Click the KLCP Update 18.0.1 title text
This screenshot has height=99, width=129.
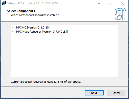pyautogui.click(x=31, y=3)
